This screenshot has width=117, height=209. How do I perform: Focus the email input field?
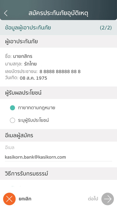[58, 157]
